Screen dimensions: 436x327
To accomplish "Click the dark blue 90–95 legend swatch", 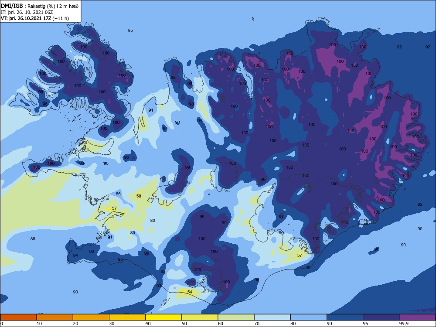I will (x=345, y=317).
